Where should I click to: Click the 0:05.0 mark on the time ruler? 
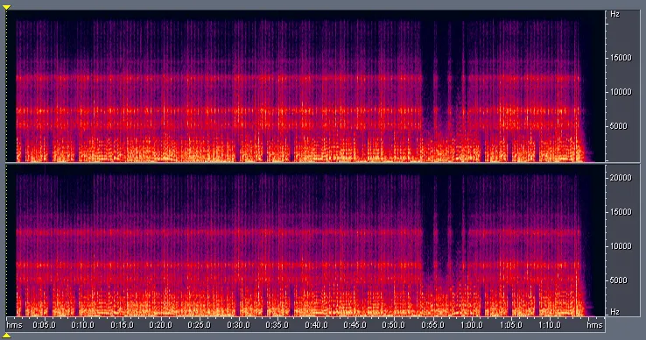pyautogui.click(x=44, y=325)
